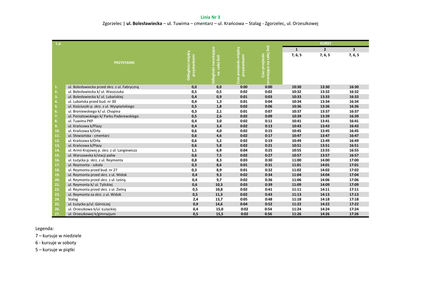Click the 17:26 arrival time

click(x=354, y=214)
